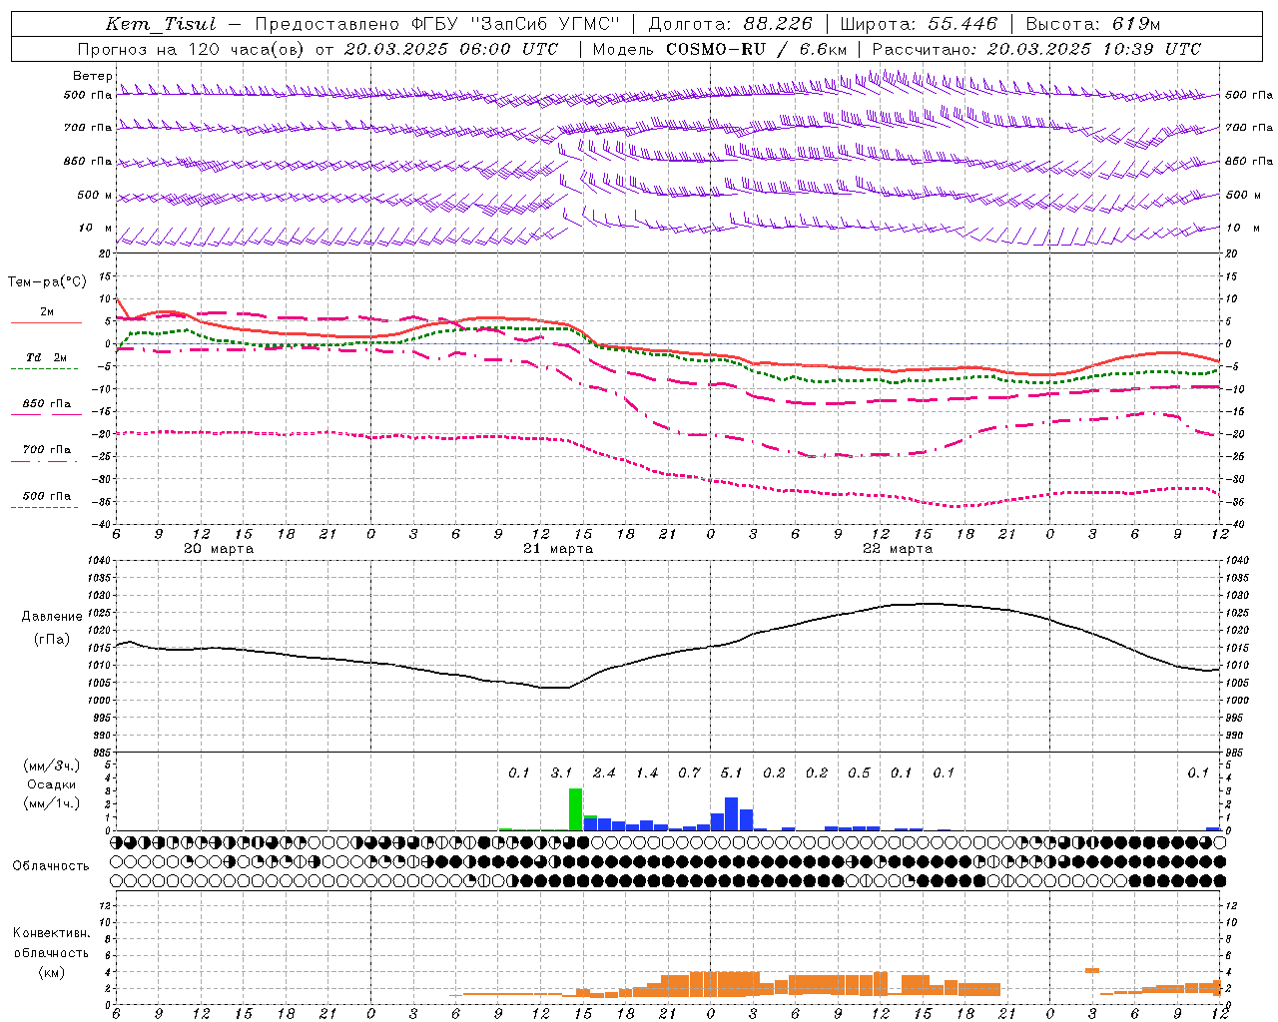Click the Облачность row label
1278x1022 pixels.
(50, 865)
